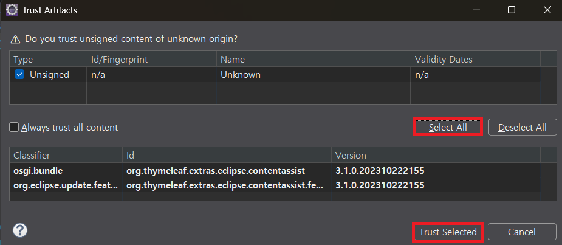Image resolution: width=562 pixels, height=245 pixels.
Task: Close the Trust Artifacts window
Action: click(x=547, y=10)
